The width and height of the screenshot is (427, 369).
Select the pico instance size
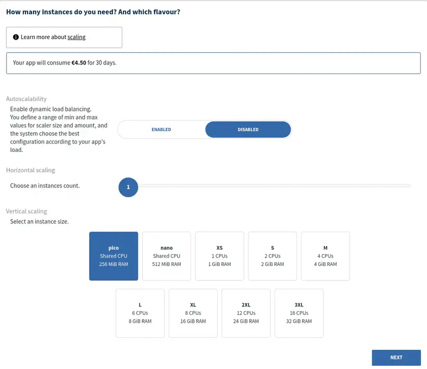pos(114,256)
